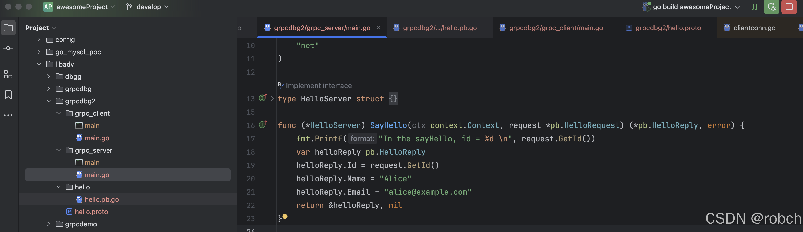
Task: Open the Project tool window folder icon
Action: click(x=8, y=28)
